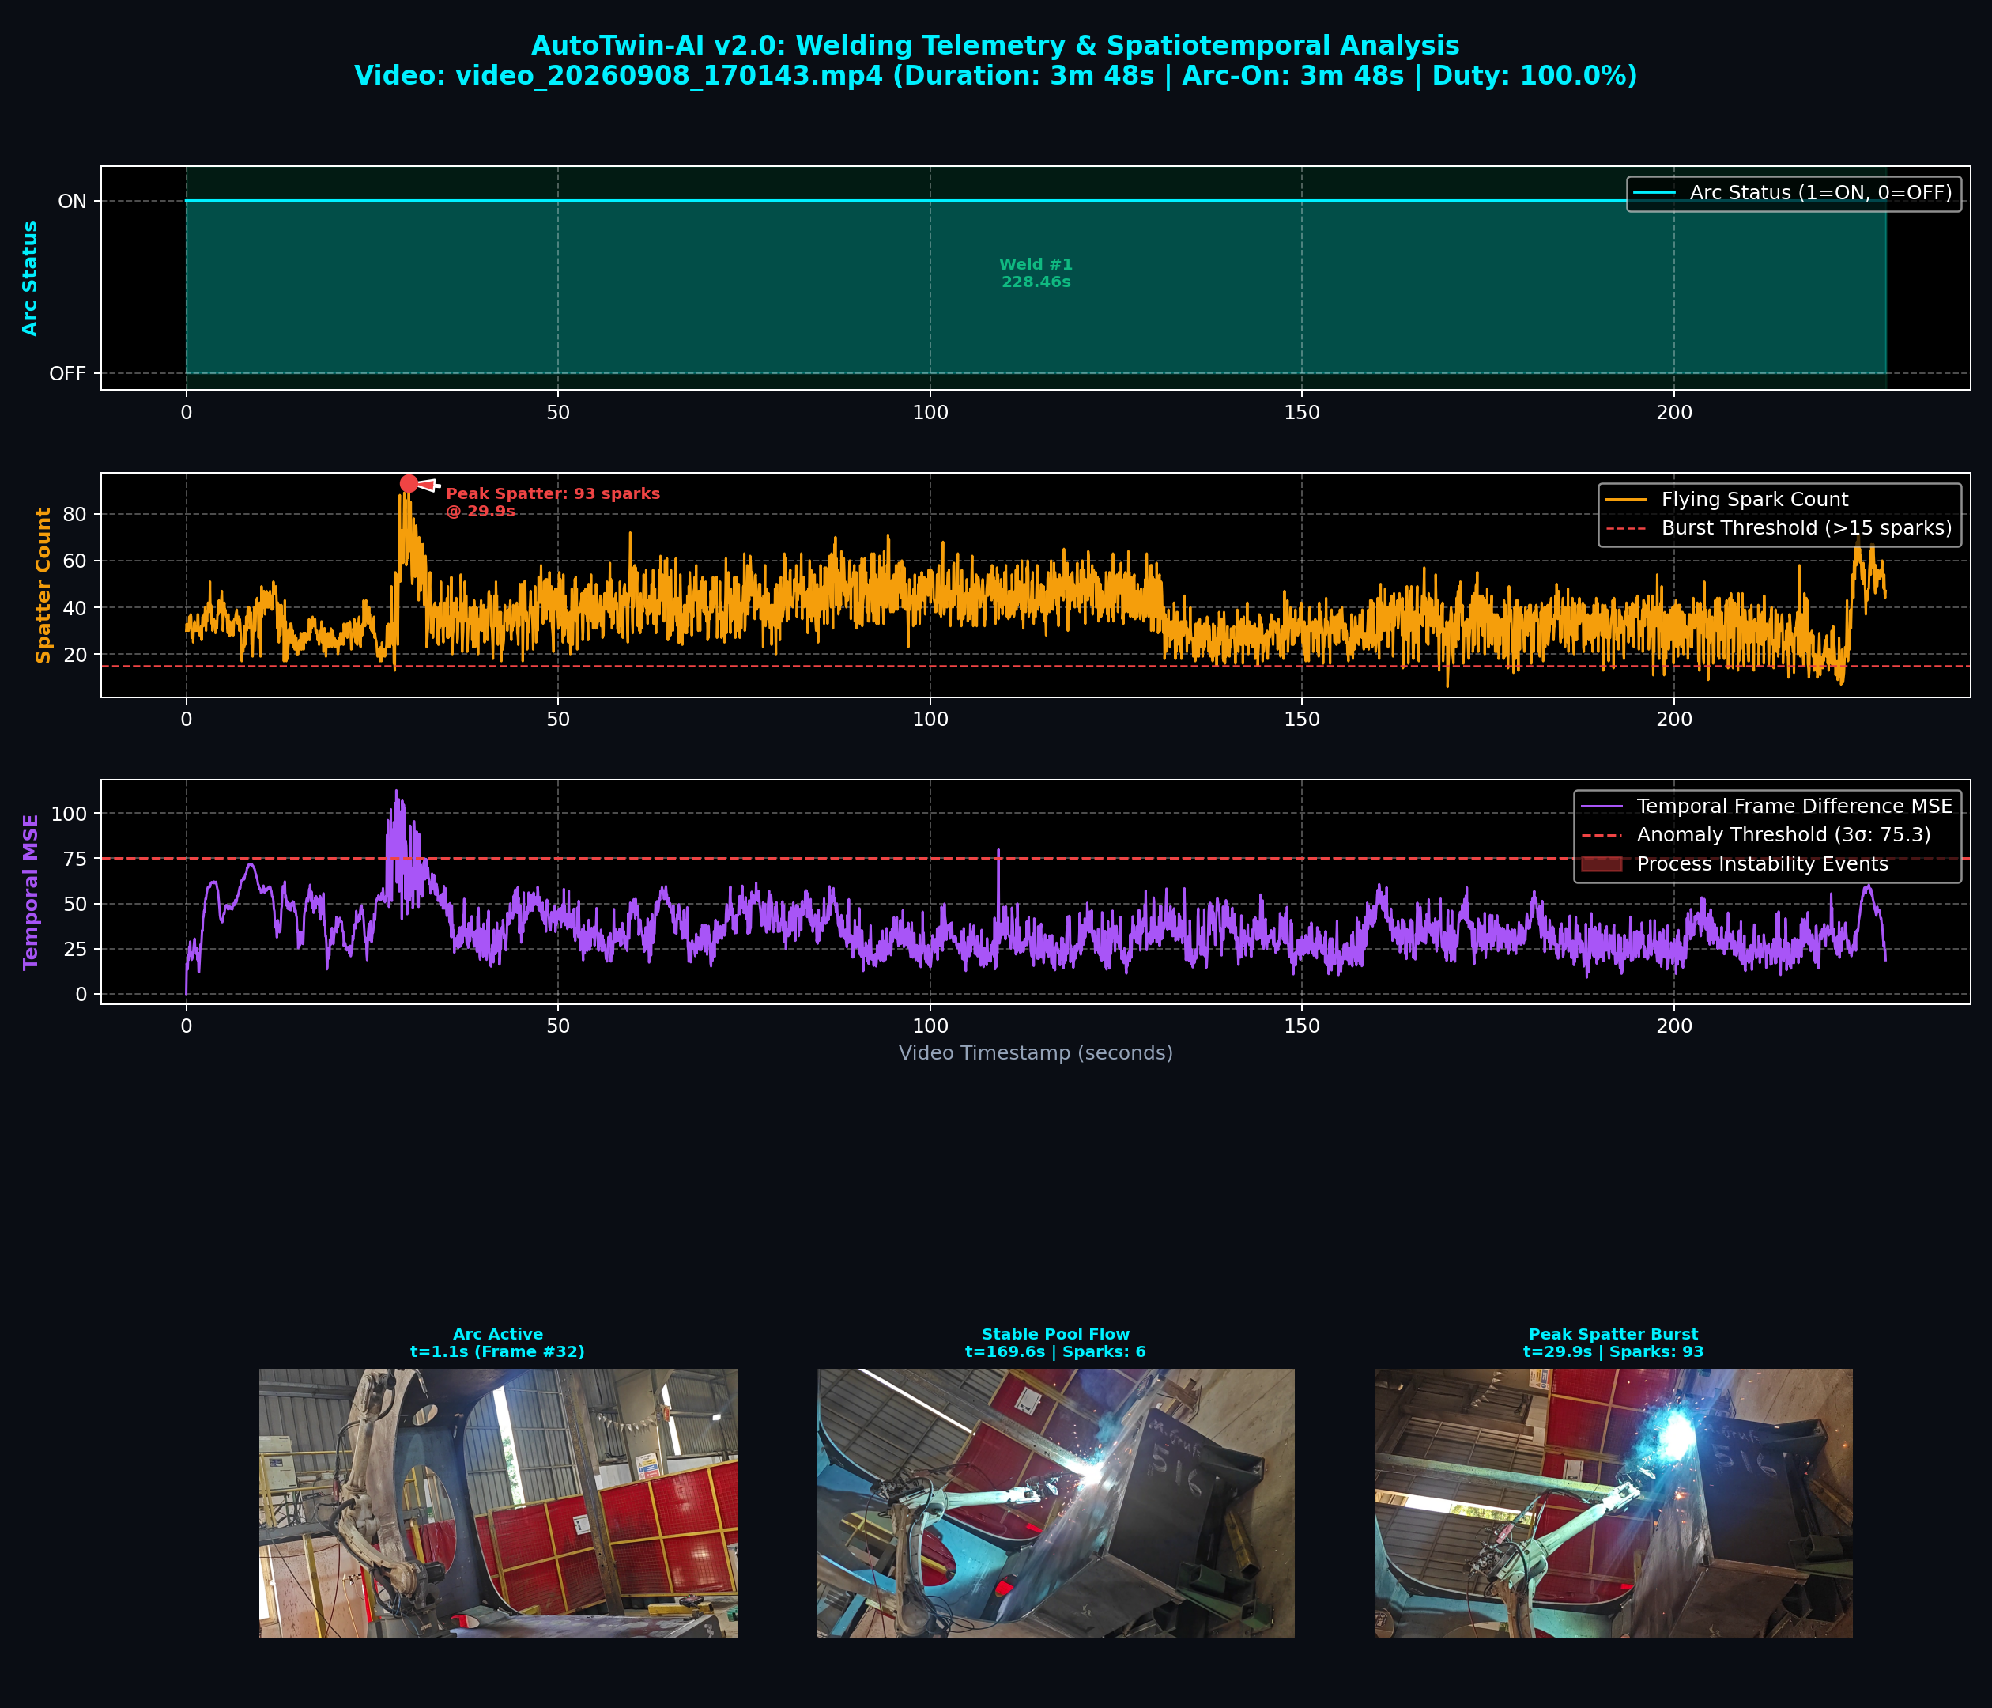This screenshot has width=1992, height=1708.
Task: Click the Arc Status legend entry
Action: click(1793, 192)
